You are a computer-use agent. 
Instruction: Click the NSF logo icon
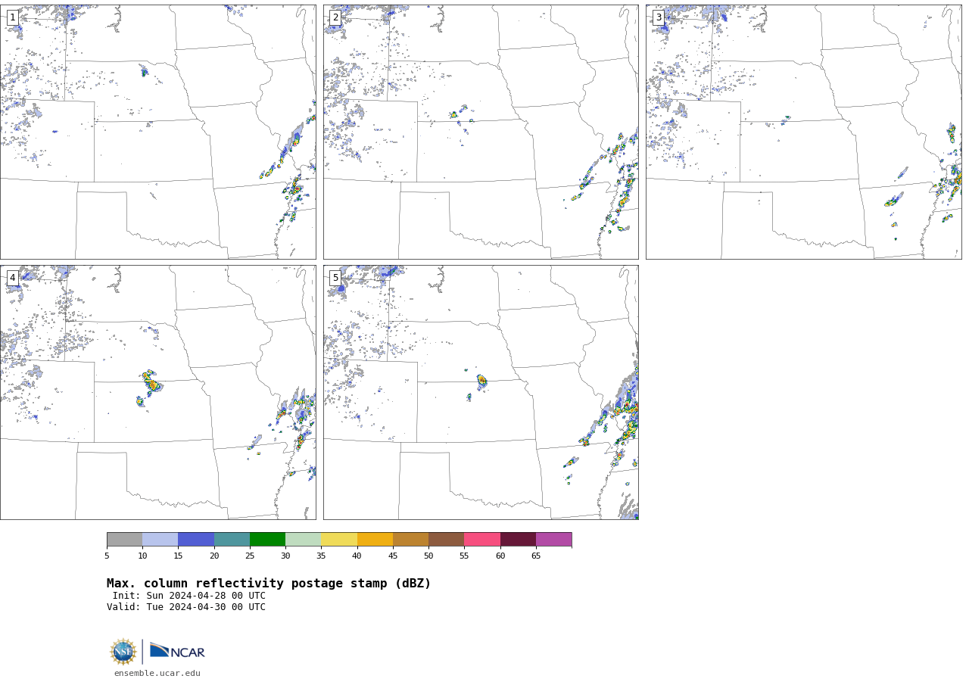click(123, 652)
